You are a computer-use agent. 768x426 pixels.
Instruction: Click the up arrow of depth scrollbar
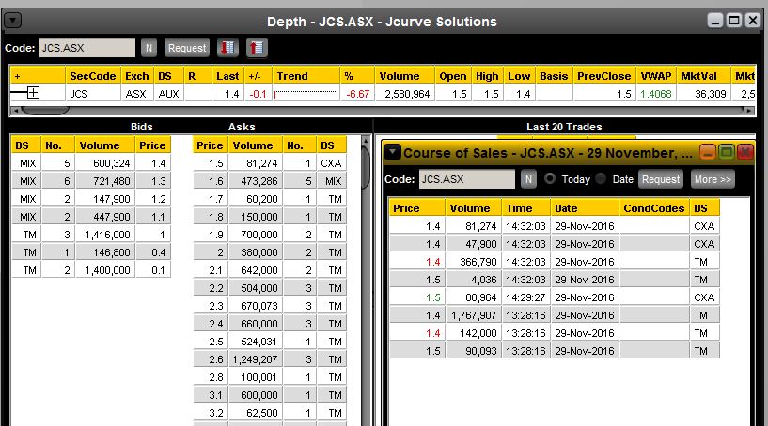[366, 141]
